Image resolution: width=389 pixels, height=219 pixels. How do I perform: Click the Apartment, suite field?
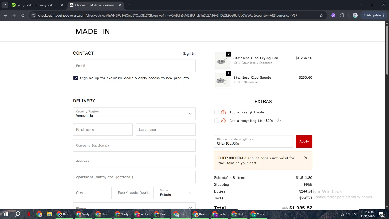134,177
